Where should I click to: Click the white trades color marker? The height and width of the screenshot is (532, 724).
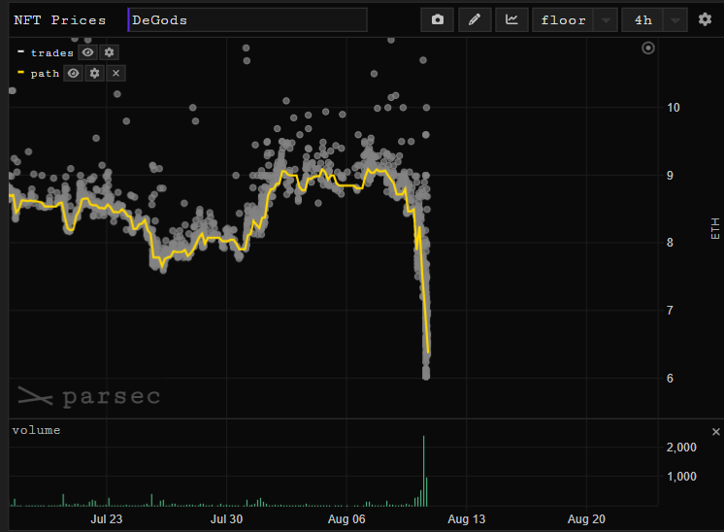(x=20, y=51)
